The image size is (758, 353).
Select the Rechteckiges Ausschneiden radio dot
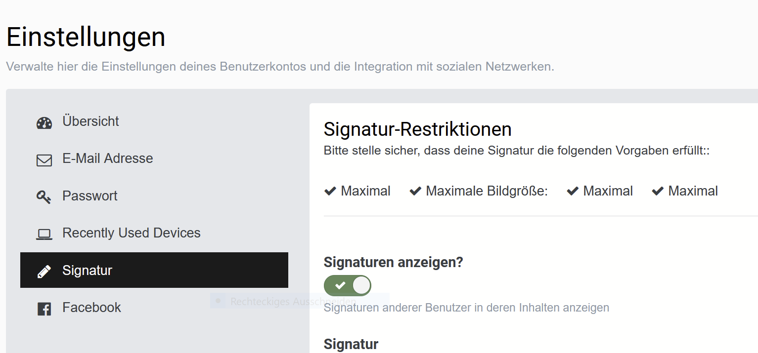[x=218, y=301]
